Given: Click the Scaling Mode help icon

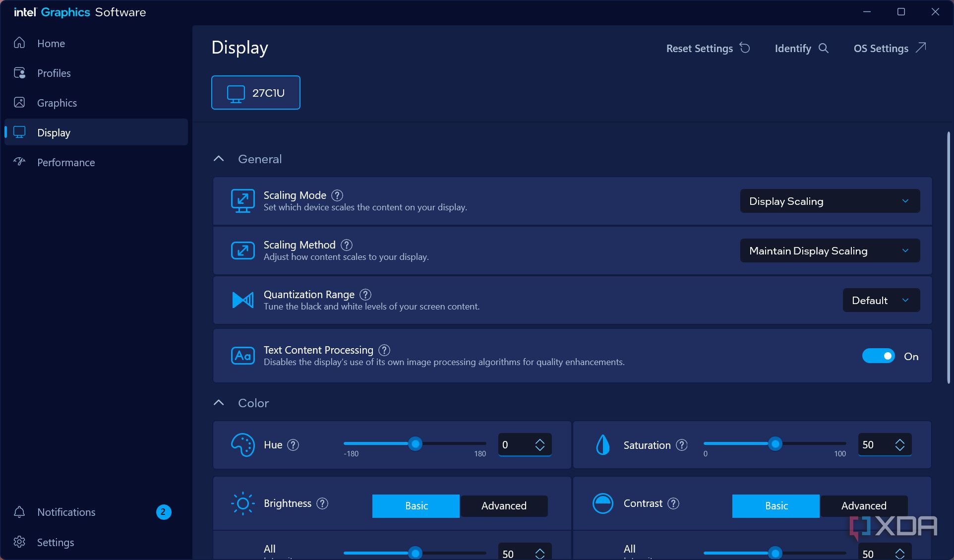Looking at the screenshot, I should point(337,195).
